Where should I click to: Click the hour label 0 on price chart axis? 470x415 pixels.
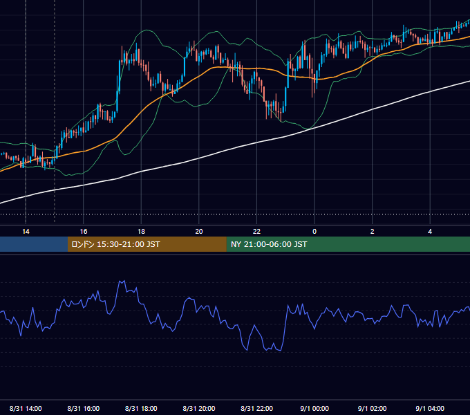[314, 231]
